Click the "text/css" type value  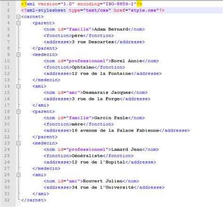pos(97,10)
